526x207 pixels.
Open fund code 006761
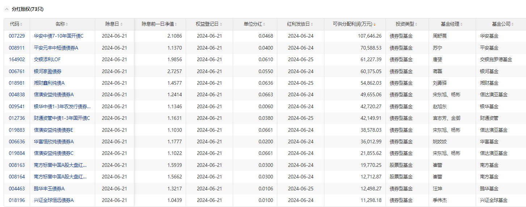tap(17, 71)
